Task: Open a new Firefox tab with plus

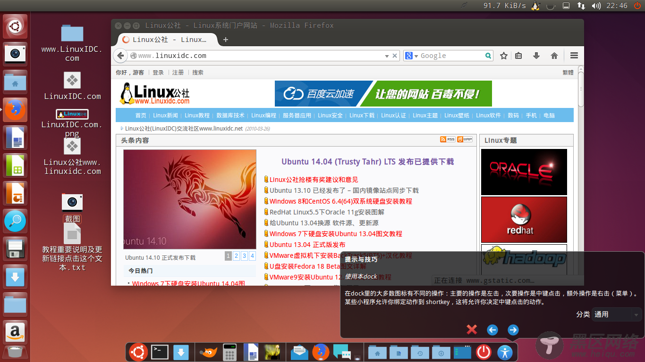Action: pos(226,40)
